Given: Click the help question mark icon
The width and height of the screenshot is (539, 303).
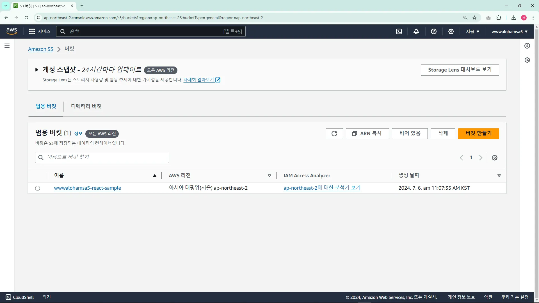Looking at the screenshot, I should pyautogui.click(x=434, y=31).
